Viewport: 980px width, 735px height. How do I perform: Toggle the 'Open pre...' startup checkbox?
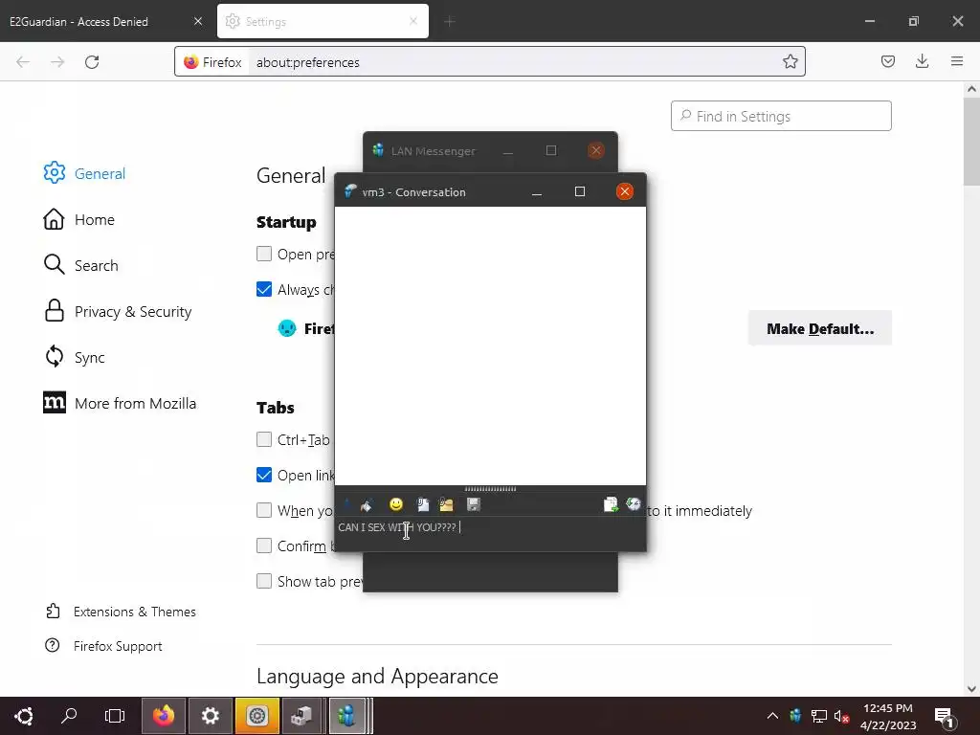point(264,254)
